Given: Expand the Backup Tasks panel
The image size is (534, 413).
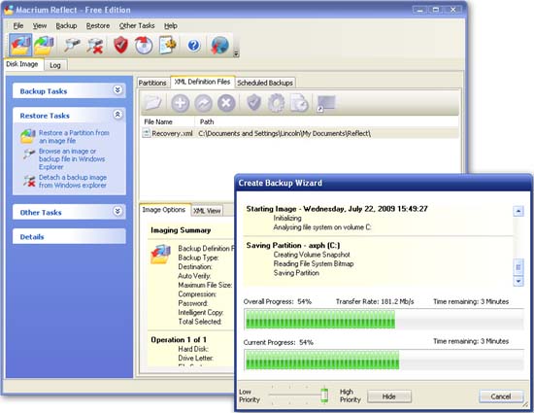Looking at the screenshot, I should (117, 90).
